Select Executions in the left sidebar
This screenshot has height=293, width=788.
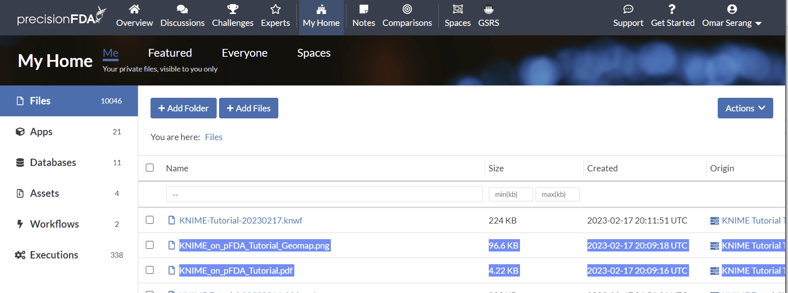pyautogui.click(x=54, y=255)
